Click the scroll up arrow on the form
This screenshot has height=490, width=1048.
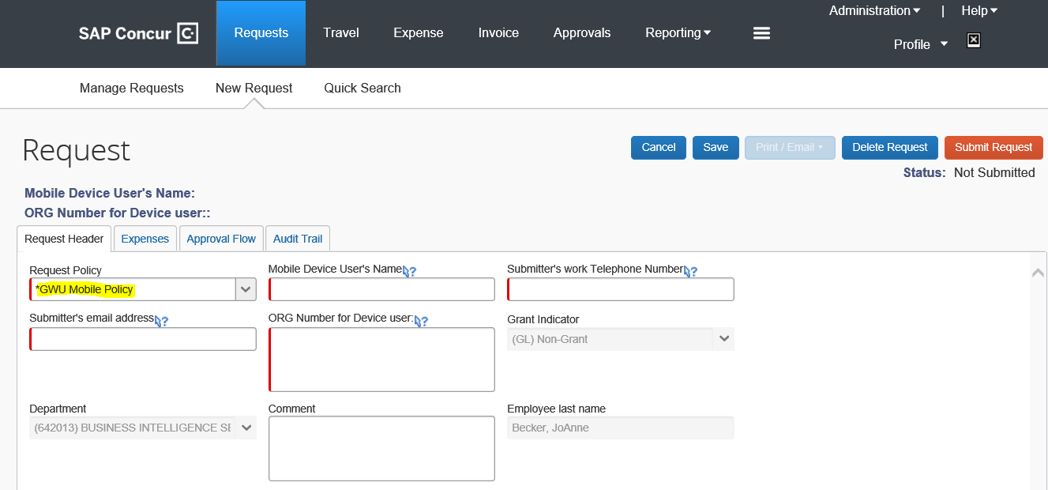pos(1038,273)
